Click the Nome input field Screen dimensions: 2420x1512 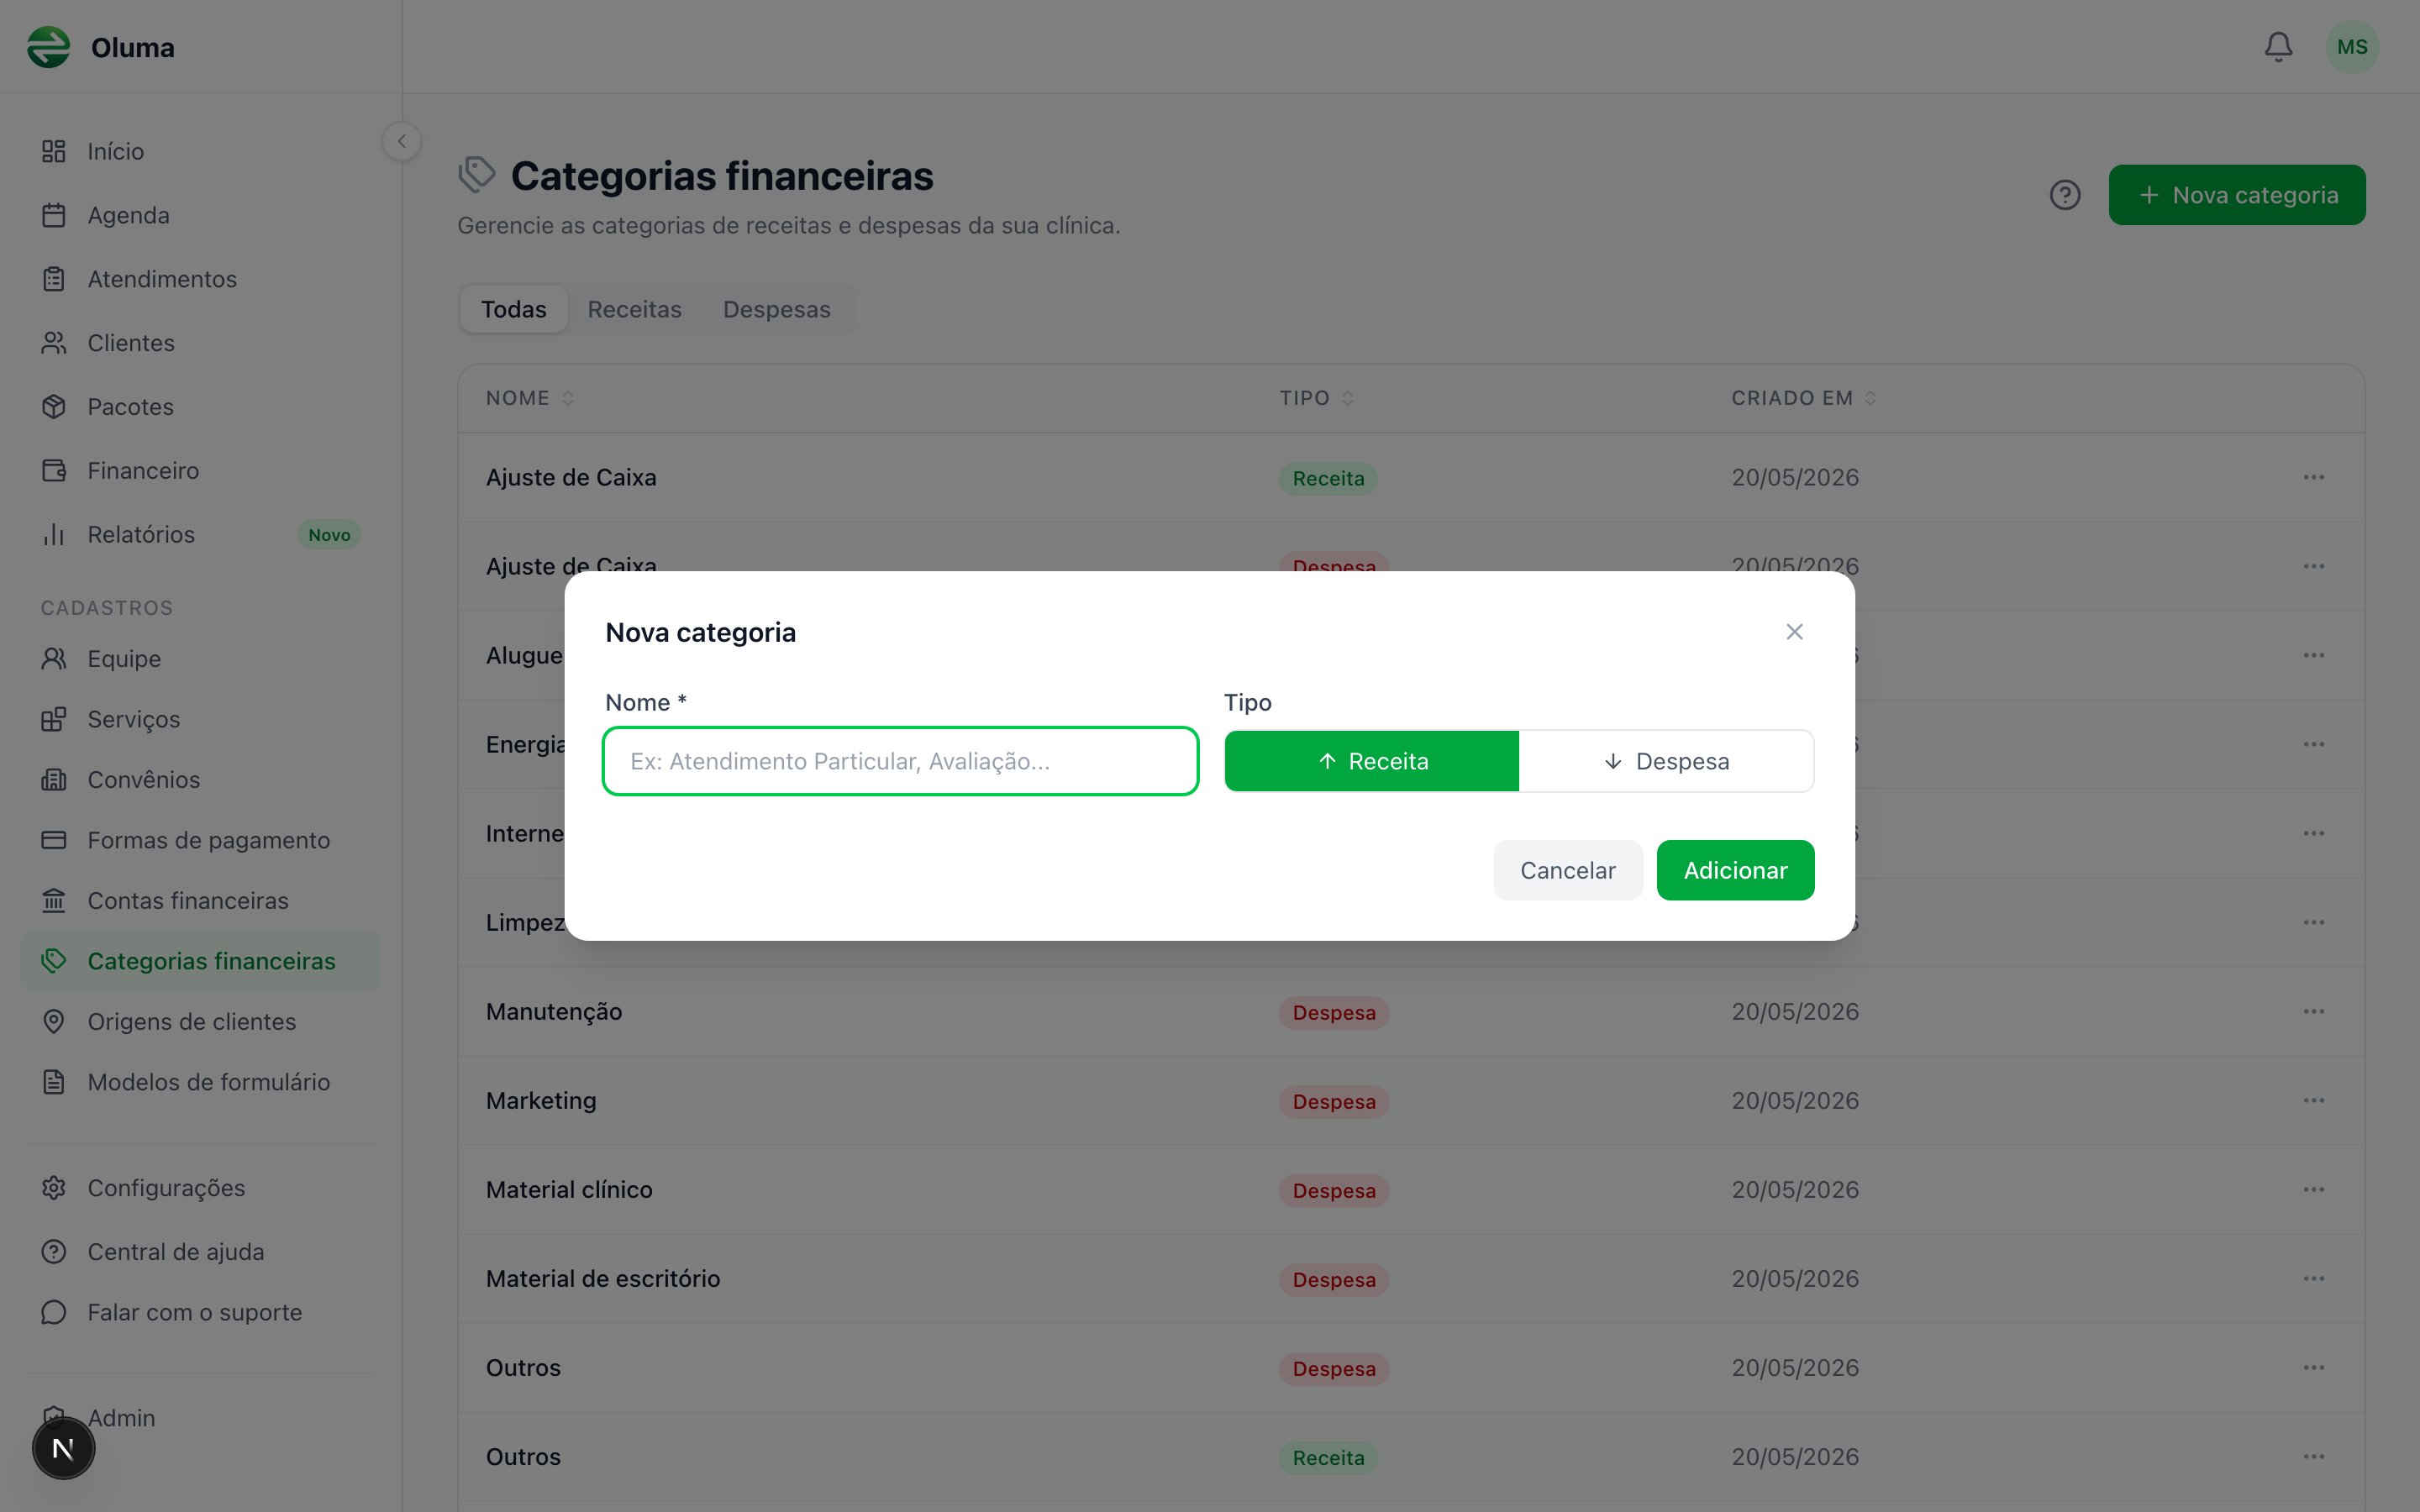[900, 761]
